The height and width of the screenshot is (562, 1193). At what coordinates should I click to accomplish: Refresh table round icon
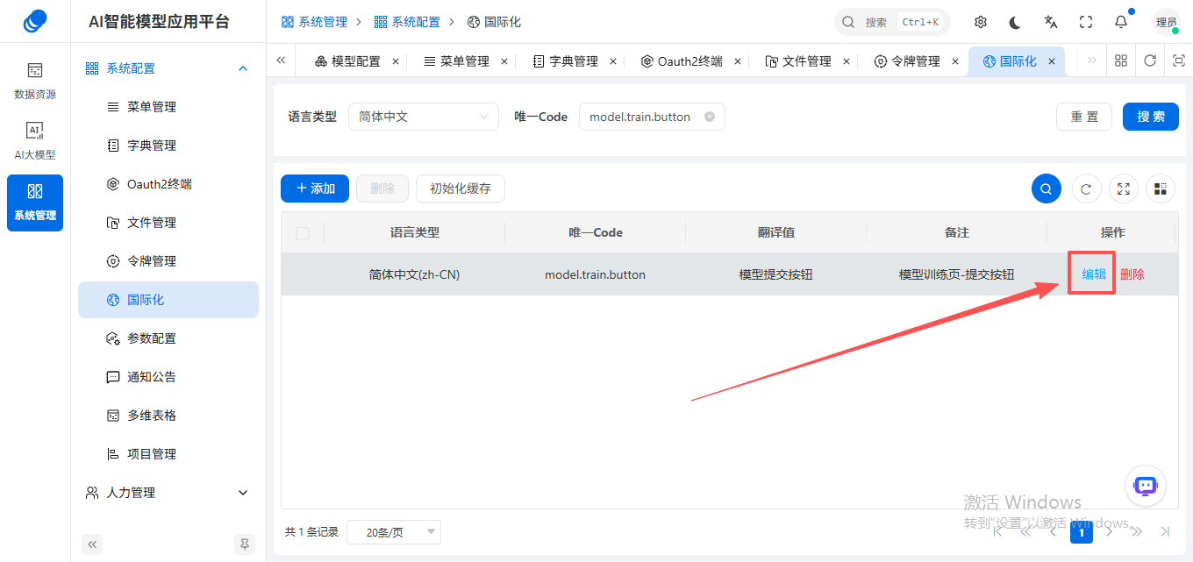[x=1086, y=189]
